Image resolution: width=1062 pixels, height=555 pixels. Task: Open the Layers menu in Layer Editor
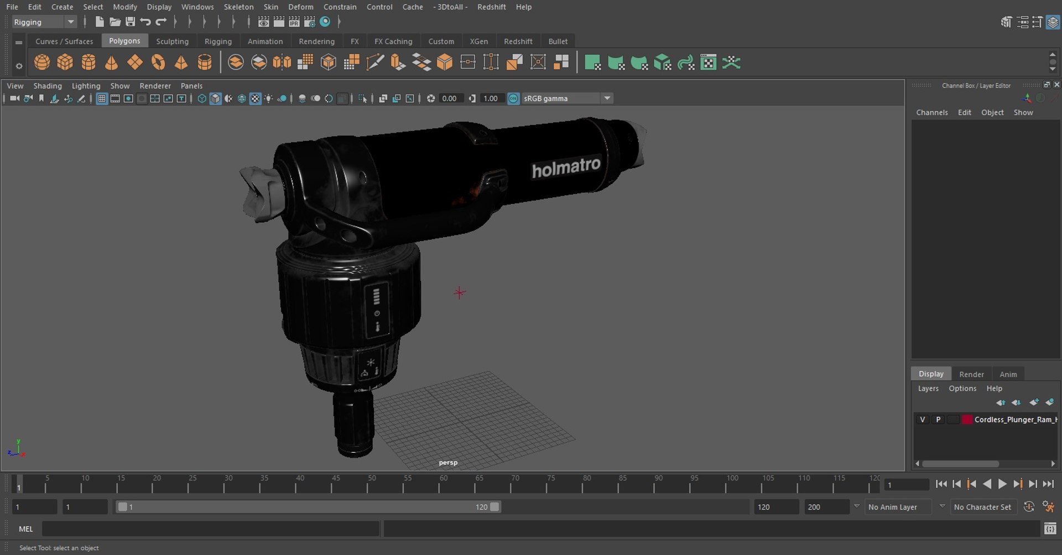click(x=928, y=389)
